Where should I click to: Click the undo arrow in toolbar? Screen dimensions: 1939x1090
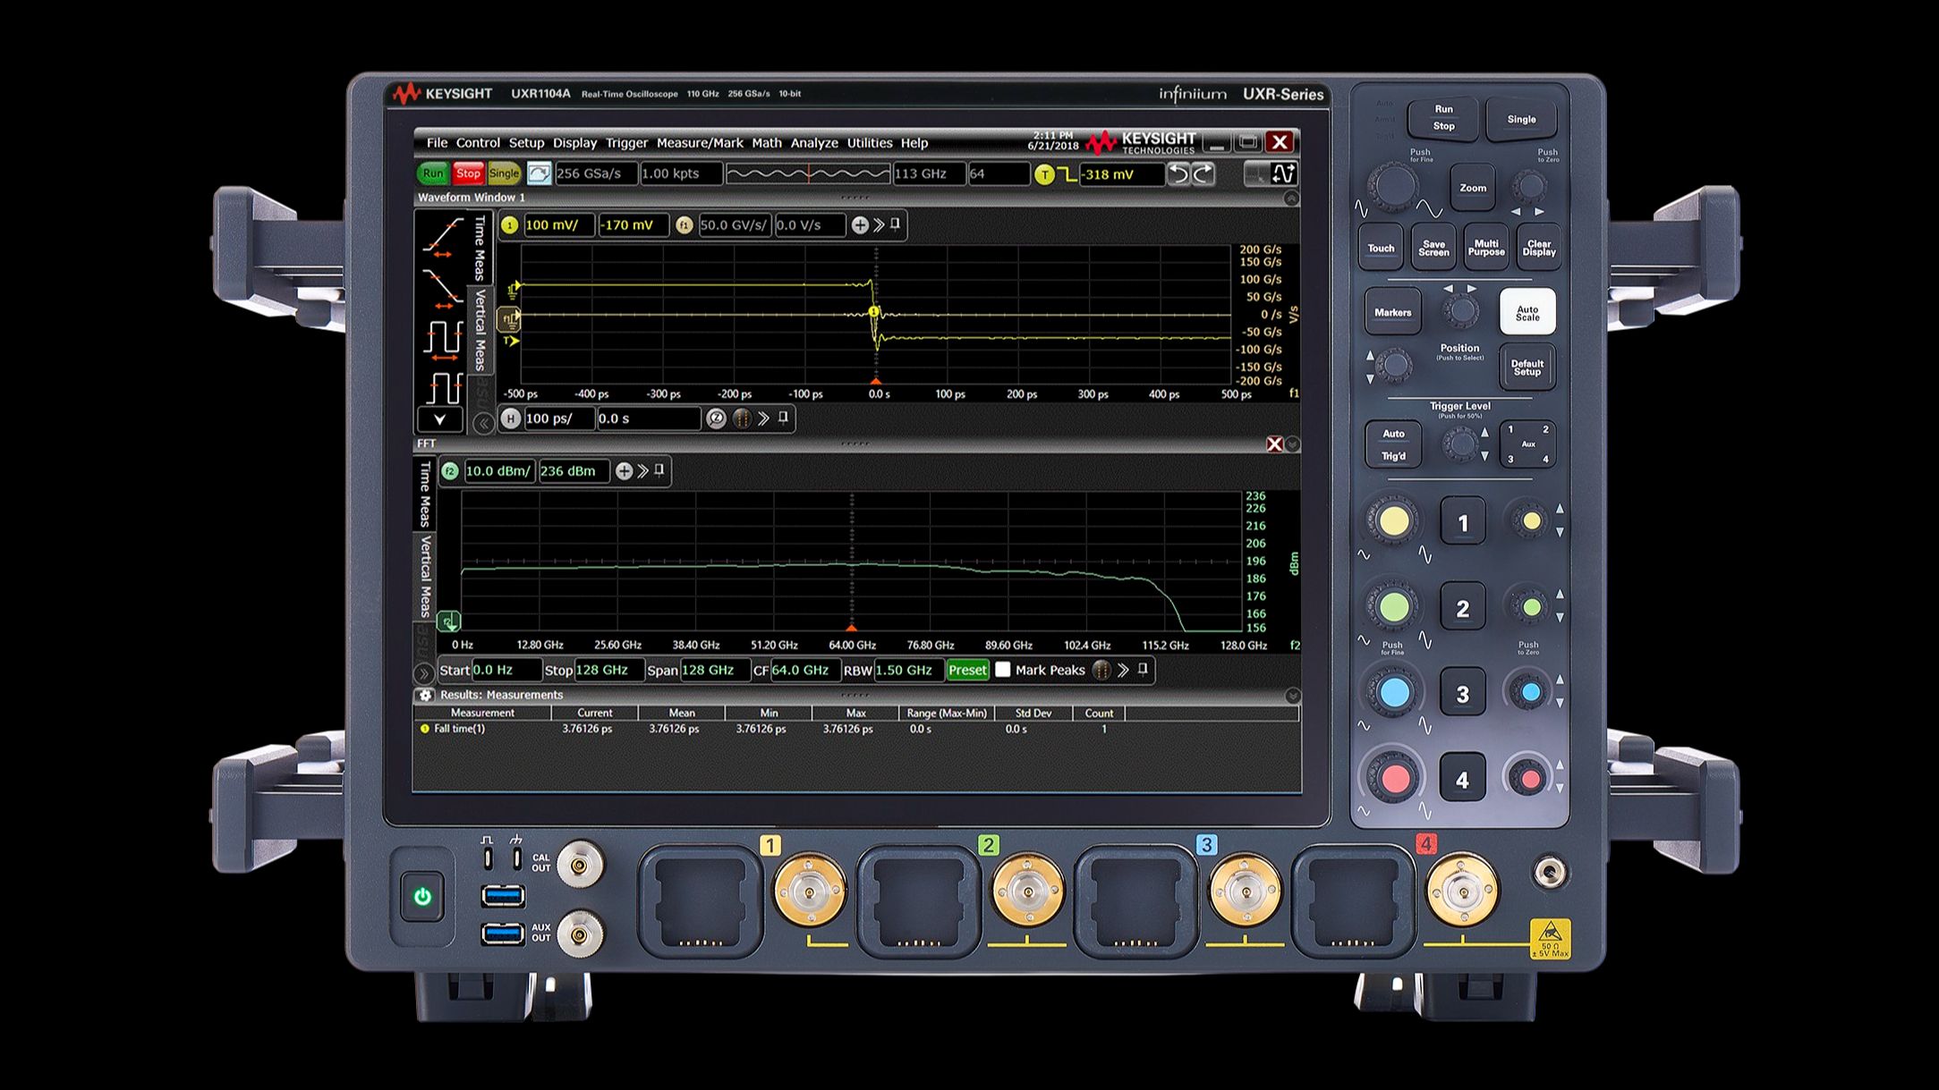[1179, 174]
